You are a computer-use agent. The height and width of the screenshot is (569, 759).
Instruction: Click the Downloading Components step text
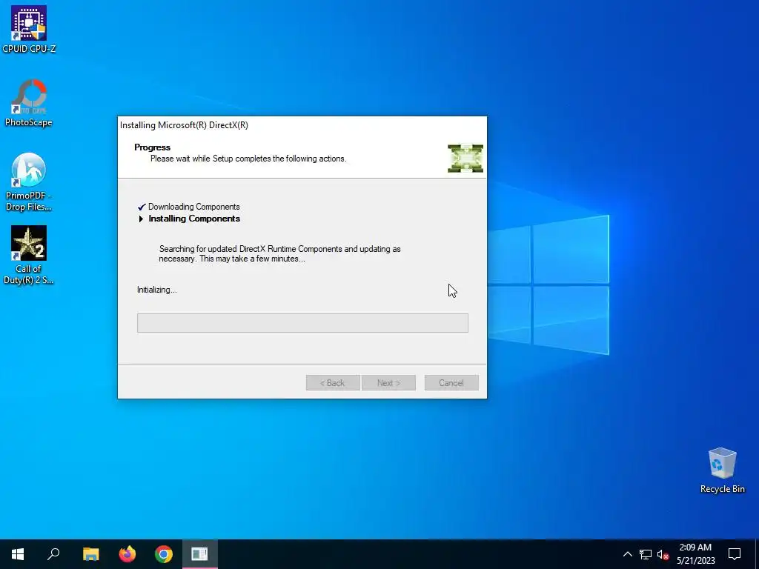tap(194, 207)
